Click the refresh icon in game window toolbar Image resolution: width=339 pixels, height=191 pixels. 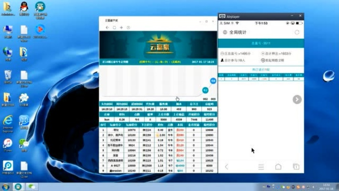coord(114,28)
